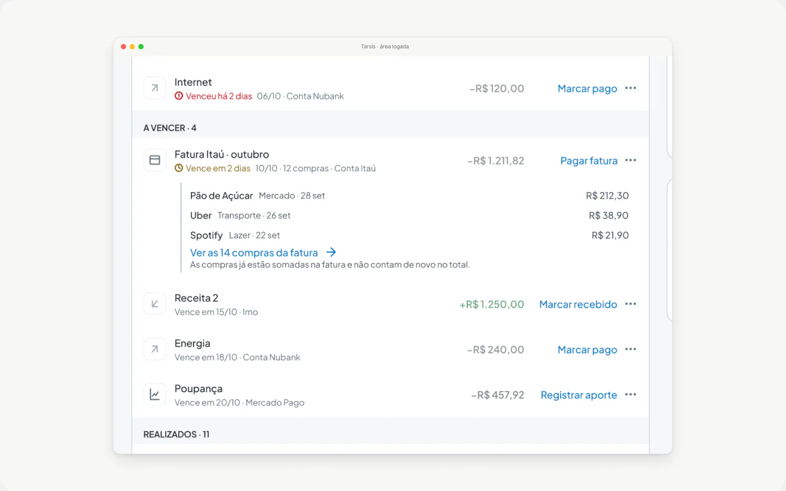Click Marcar pago for Energia
This screenshot has height=491, width=786.
587,350
